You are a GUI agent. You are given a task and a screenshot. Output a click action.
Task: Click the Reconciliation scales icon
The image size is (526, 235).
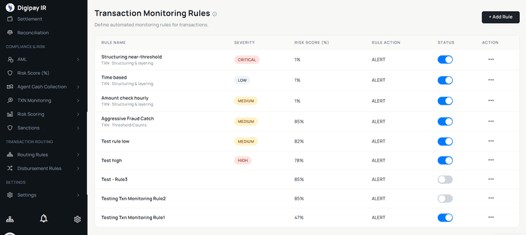click(x=10, y=33)
